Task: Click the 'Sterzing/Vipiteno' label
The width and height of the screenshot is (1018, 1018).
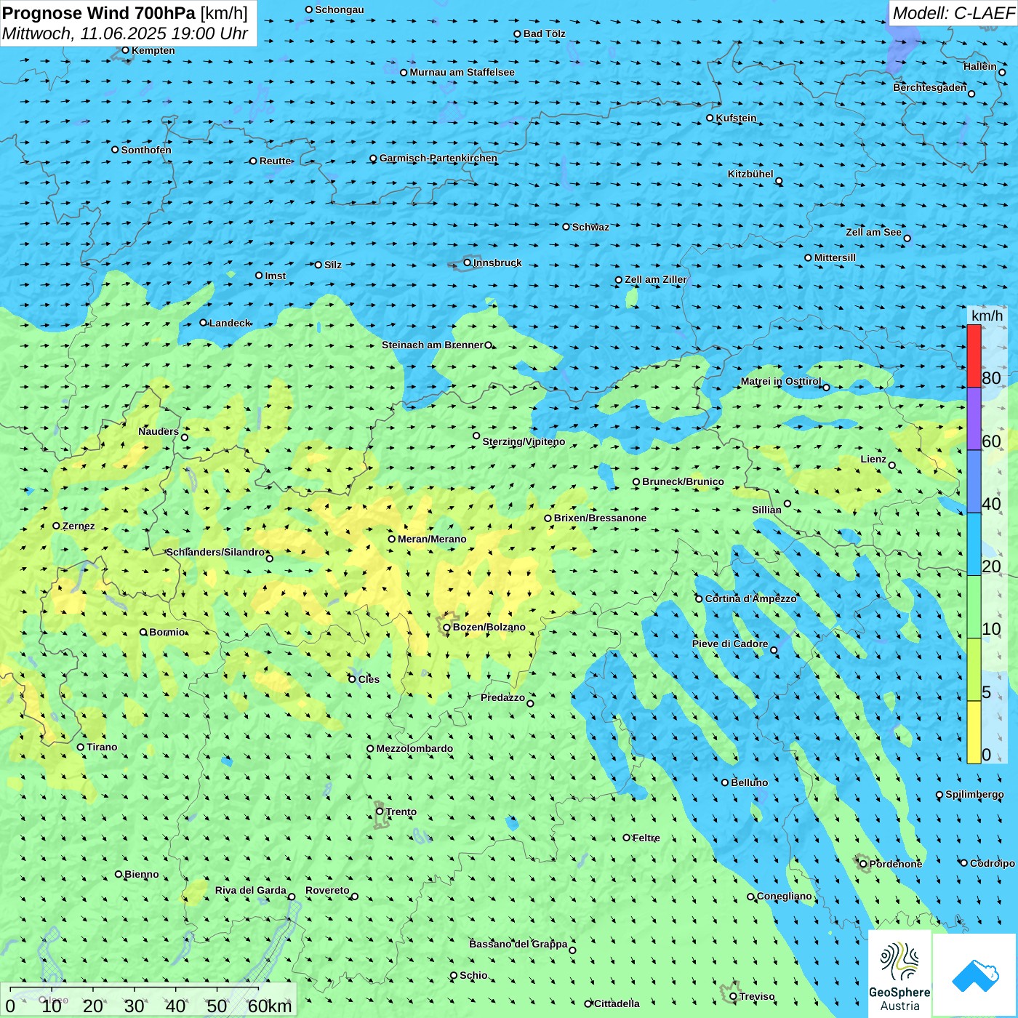Action: click(x=524, y=441)
